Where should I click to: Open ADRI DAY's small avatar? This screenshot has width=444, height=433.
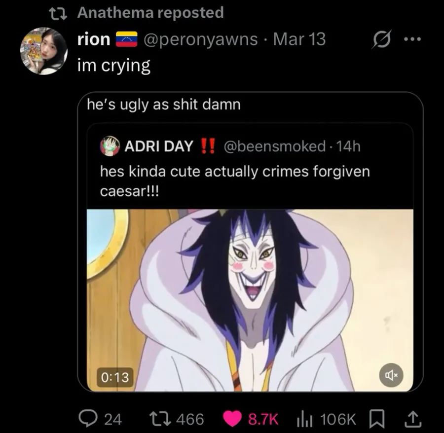[110, 146]
